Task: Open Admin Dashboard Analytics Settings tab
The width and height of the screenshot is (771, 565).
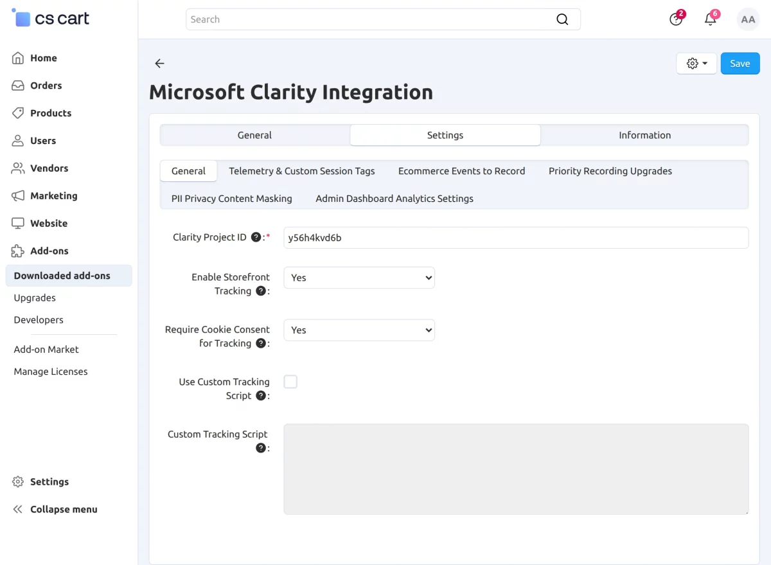Action: coord(394,199)
